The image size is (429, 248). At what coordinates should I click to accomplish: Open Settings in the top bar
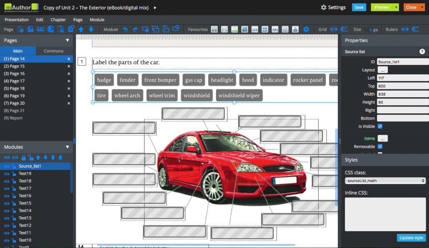point(333,7)
